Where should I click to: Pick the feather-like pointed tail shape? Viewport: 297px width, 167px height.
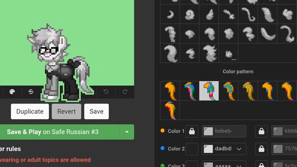pyautogui.click(x=209, y=14)
